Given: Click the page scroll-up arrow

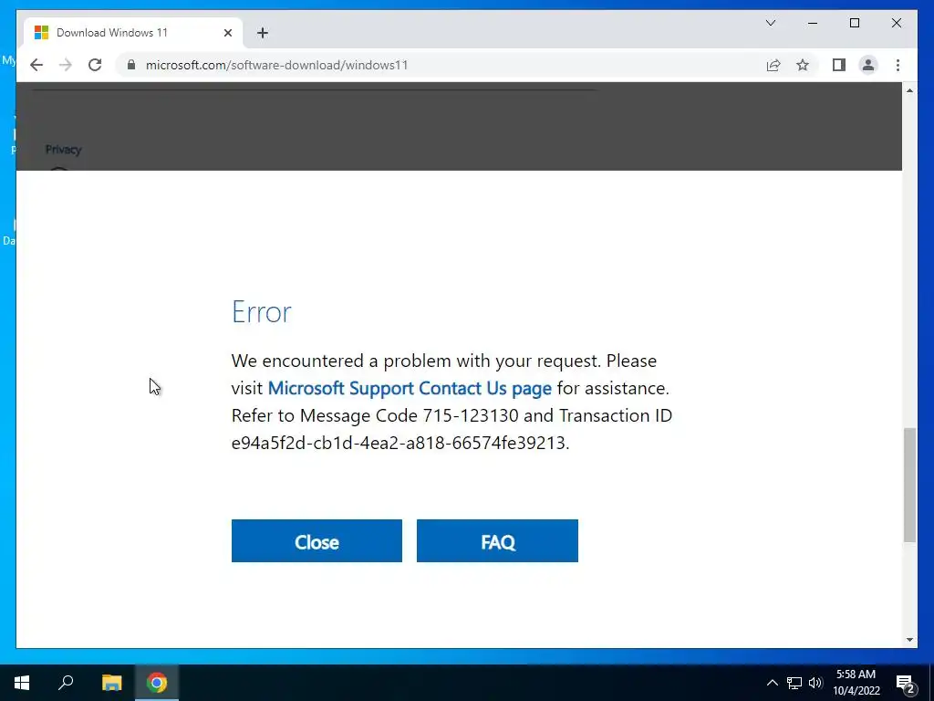Looking at the screenshot, I should pyautogui.click(x=909, y=90).
